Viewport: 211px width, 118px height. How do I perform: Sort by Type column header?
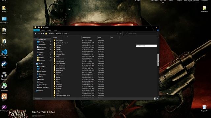pos(104,38)
